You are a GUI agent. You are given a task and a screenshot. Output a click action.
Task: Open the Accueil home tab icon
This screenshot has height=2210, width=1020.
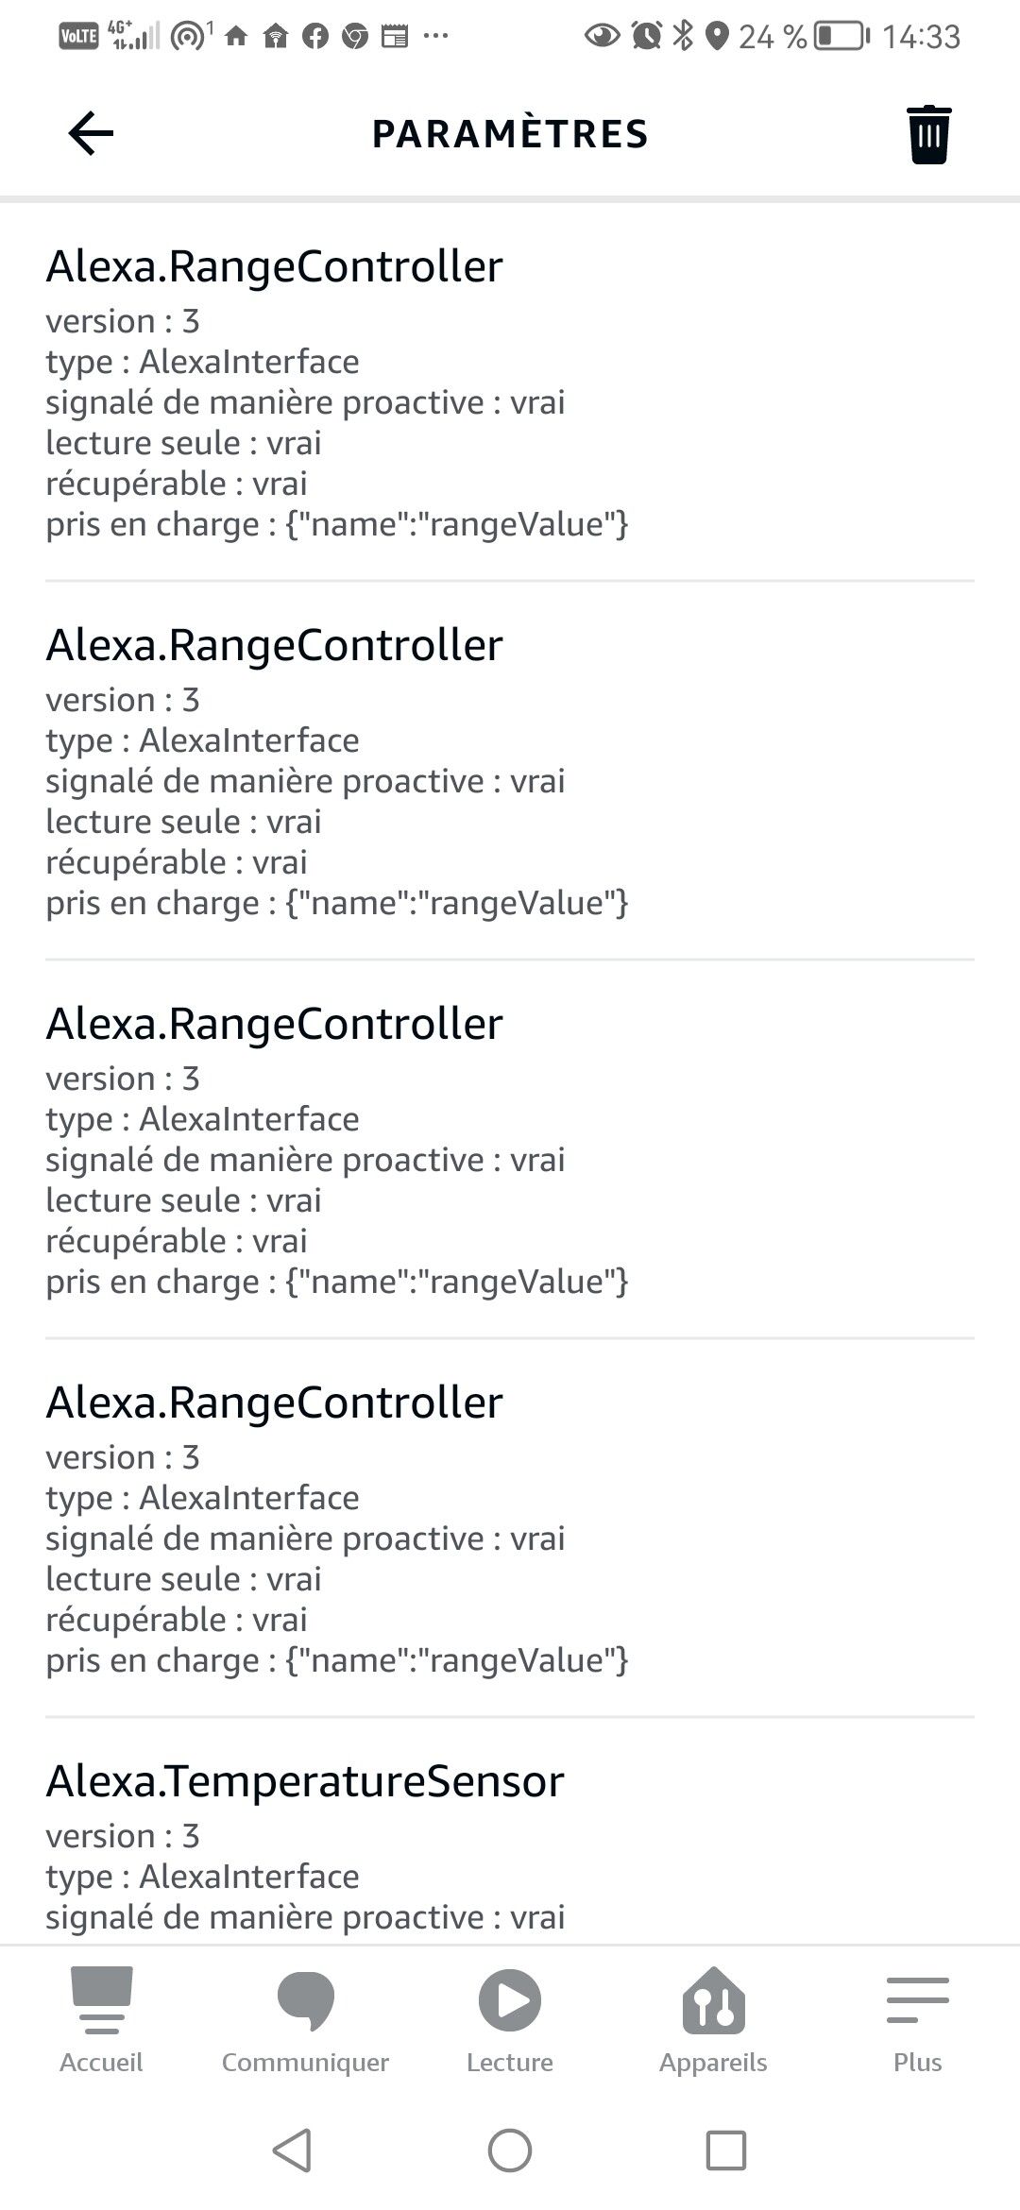tap(101, 1999)
